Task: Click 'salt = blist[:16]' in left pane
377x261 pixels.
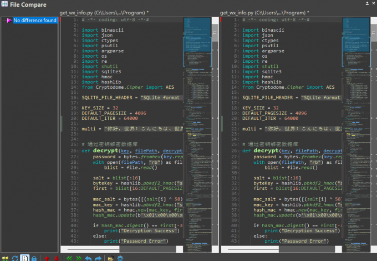Action: (x=116, y=178)
